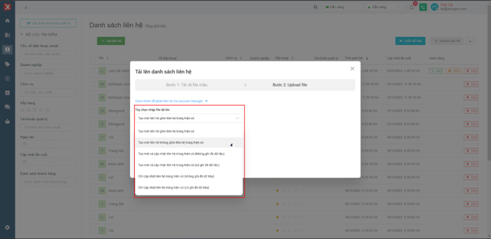Open the Home icon in left sidebar

(x=7, y=21)
